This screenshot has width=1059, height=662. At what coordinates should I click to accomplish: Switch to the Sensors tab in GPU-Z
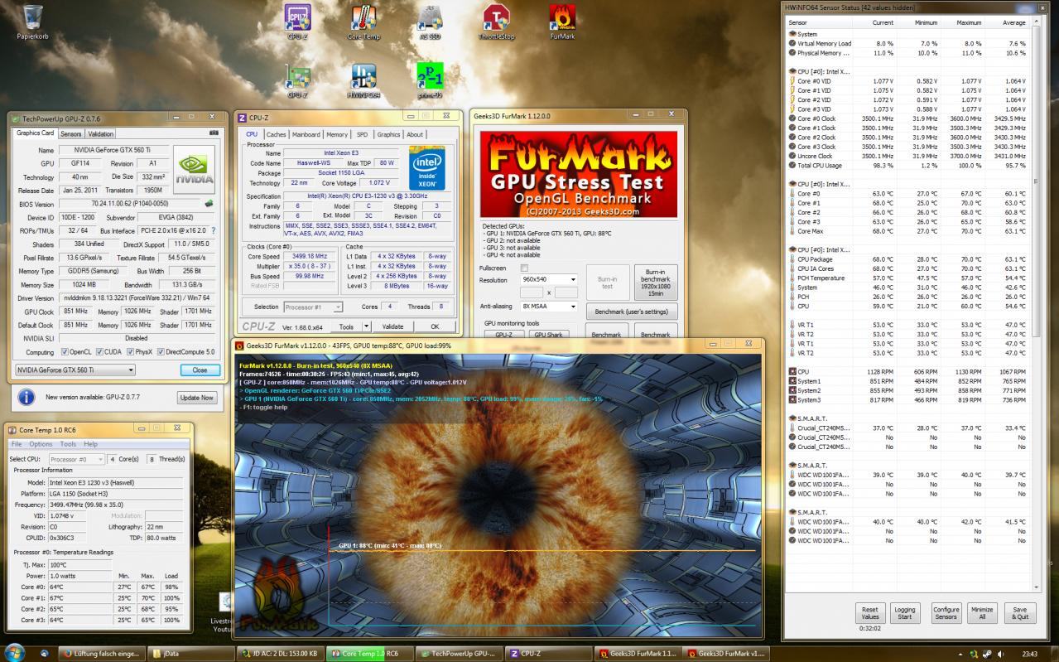pyautogui.click(x=71, y=133)
